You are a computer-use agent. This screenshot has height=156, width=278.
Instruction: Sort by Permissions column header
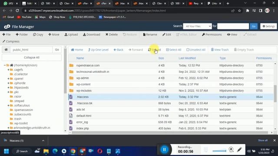(x=264, y=58)
